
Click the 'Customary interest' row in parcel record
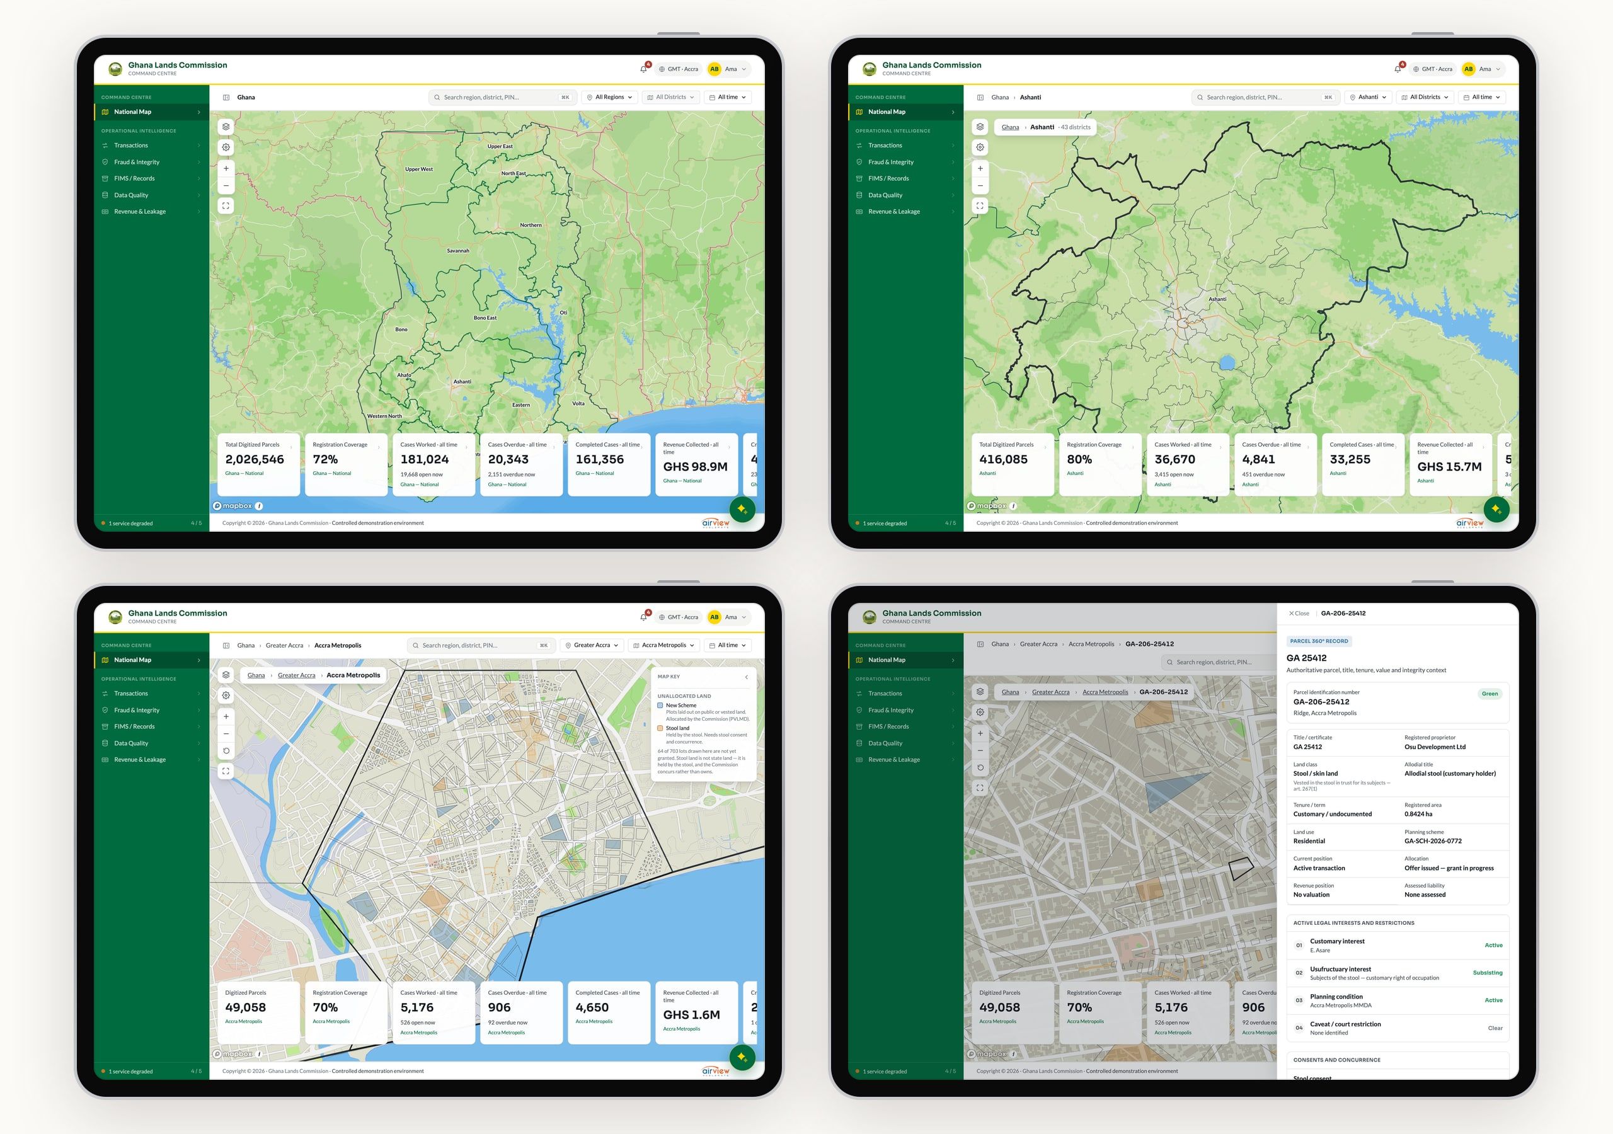[x=1398, y=946]
